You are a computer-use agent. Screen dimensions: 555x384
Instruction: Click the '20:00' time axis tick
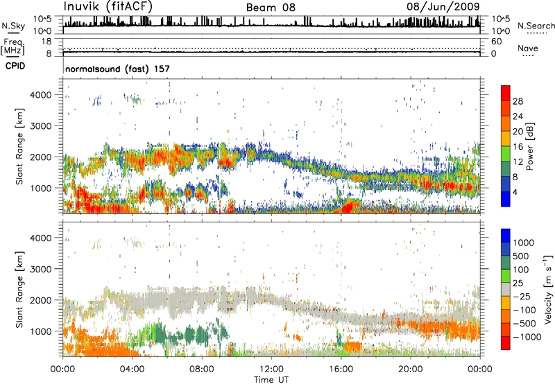pyautogui.click(x=410, y=369)
